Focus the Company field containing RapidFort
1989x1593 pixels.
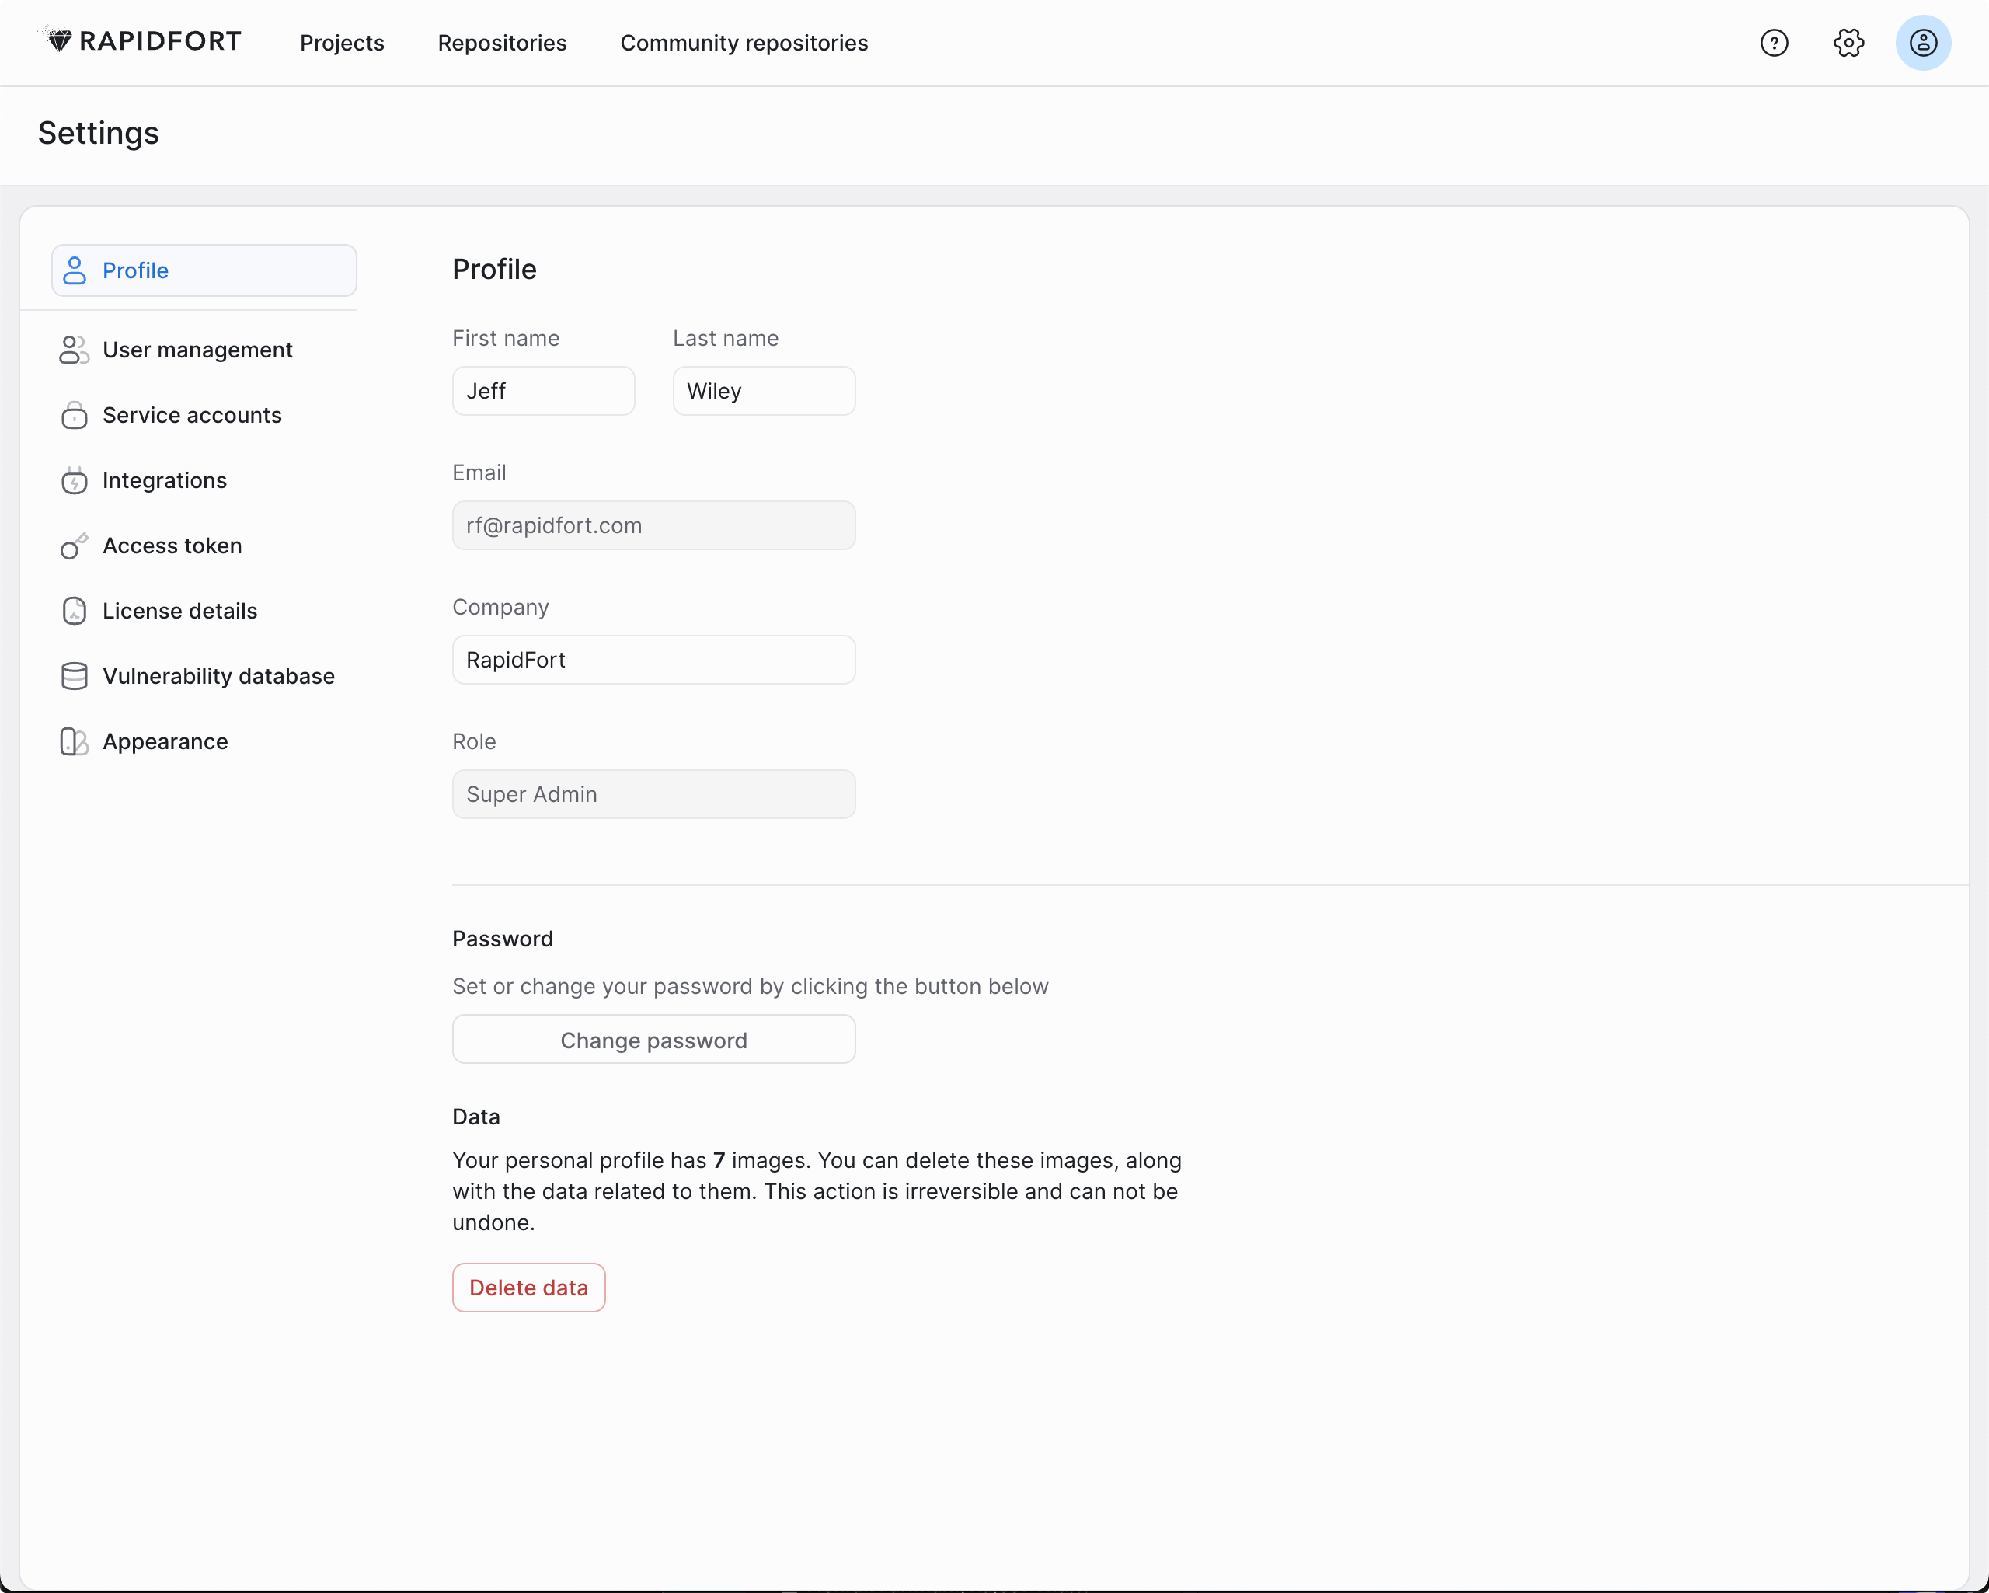pyautogui.click(x=653, y=660)
